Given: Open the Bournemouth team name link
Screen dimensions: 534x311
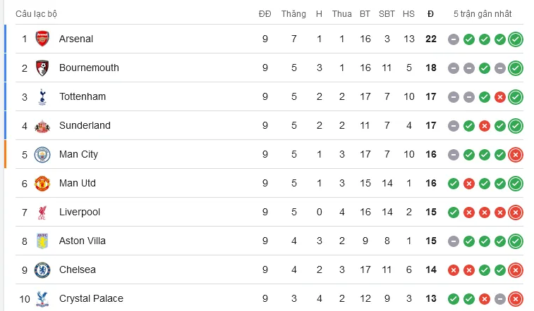Looking at the screenshot, I should pyautogui.click(x=89, y=68).
